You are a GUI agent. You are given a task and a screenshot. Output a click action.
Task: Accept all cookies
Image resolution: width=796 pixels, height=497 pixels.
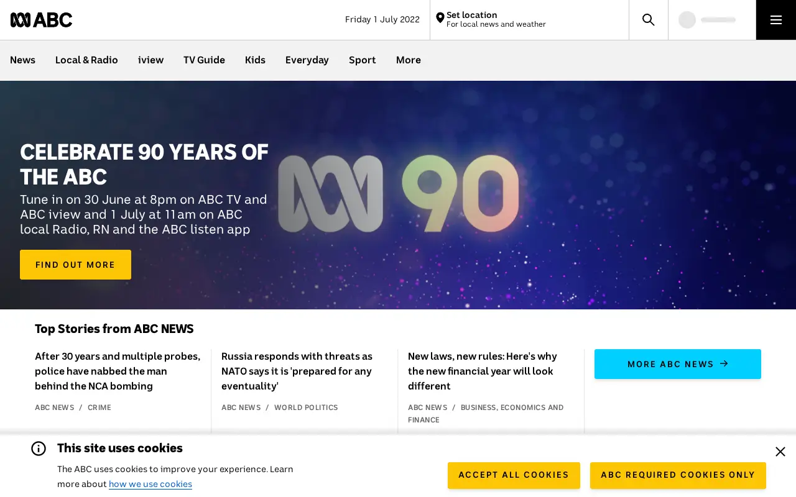pyautogui.click(x=514, y=475)
